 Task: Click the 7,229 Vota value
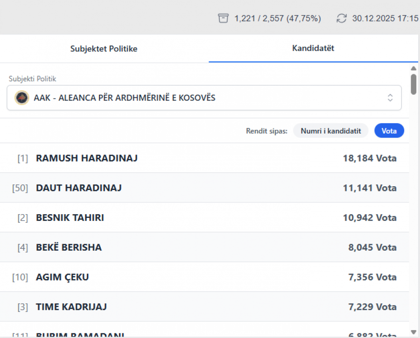point(372,307)
